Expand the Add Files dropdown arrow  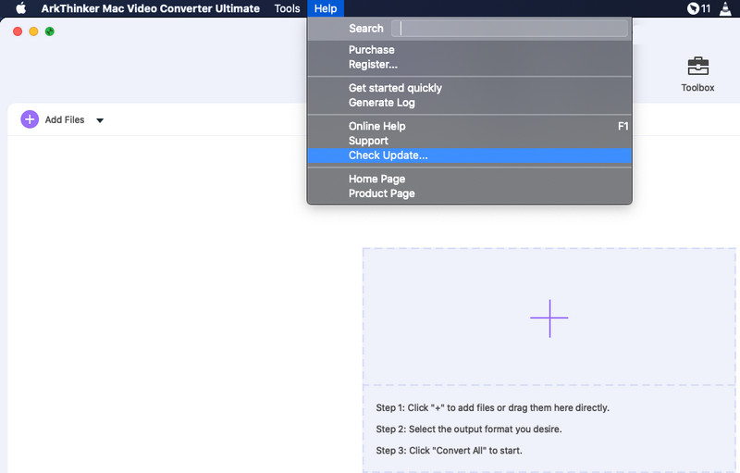(x=100, y=120)
